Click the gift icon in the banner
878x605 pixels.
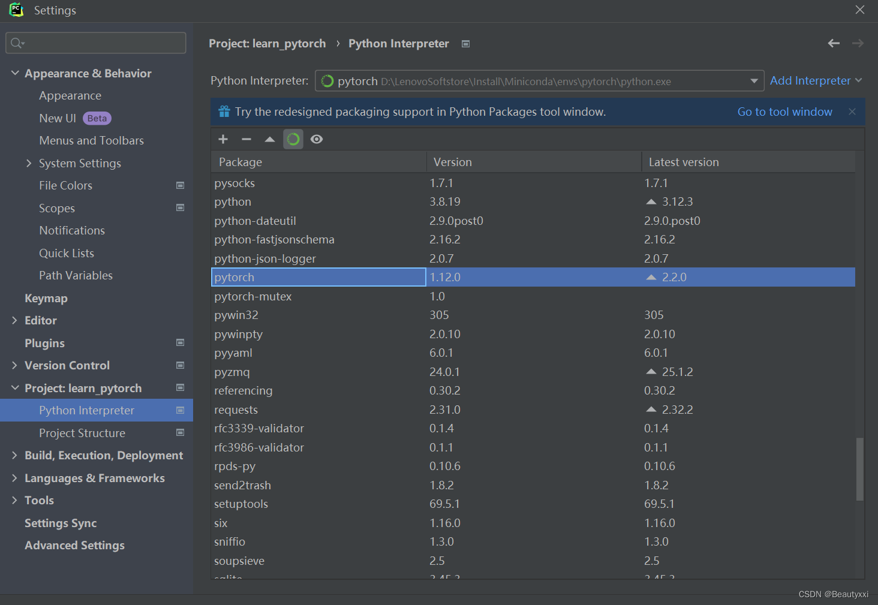(x=224, y=112)
